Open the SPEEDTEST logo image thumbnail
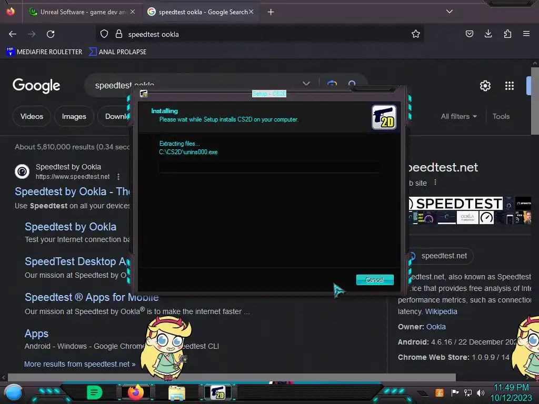539x404 pixels. point(455,204)
